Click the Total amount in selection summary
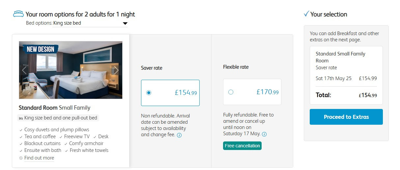 [368, 95]
